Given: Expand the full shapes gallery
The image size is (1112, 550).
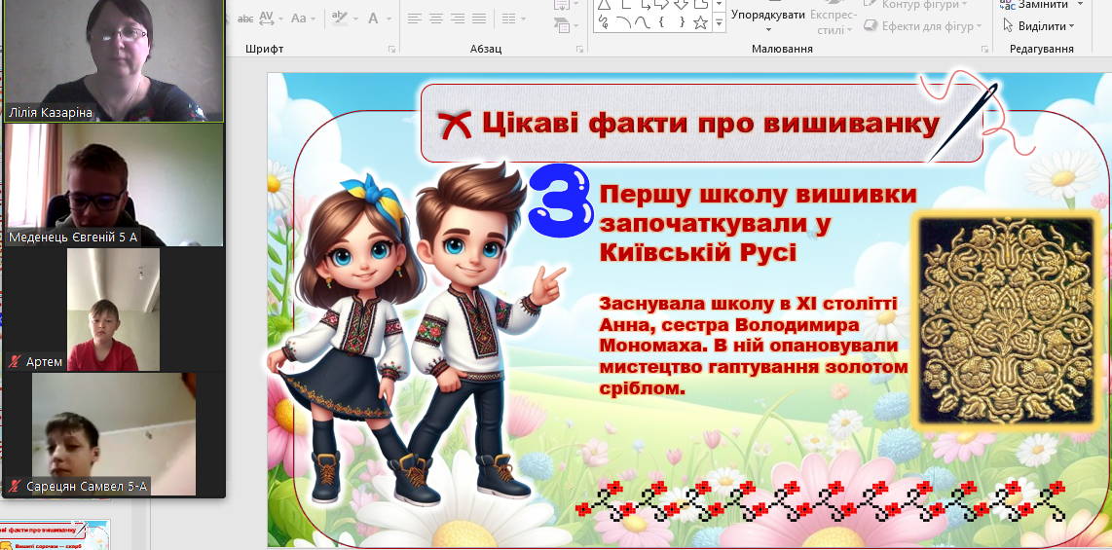Looking at the screenshot, I should tap(720, 24).
